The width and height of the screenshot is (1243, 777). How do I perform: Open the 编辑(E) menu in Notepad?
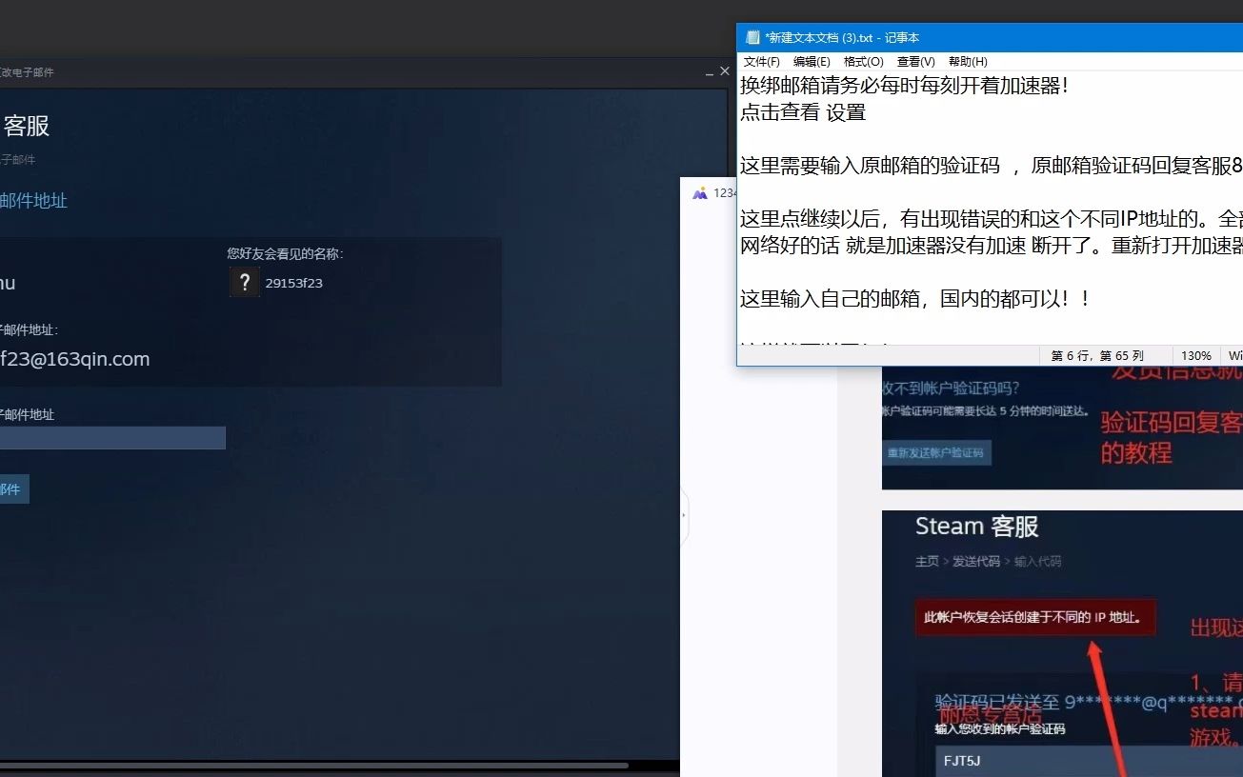point(812,61)
